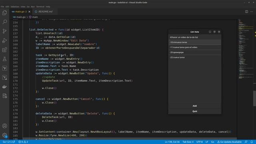Minimize the List Data window

210,32
